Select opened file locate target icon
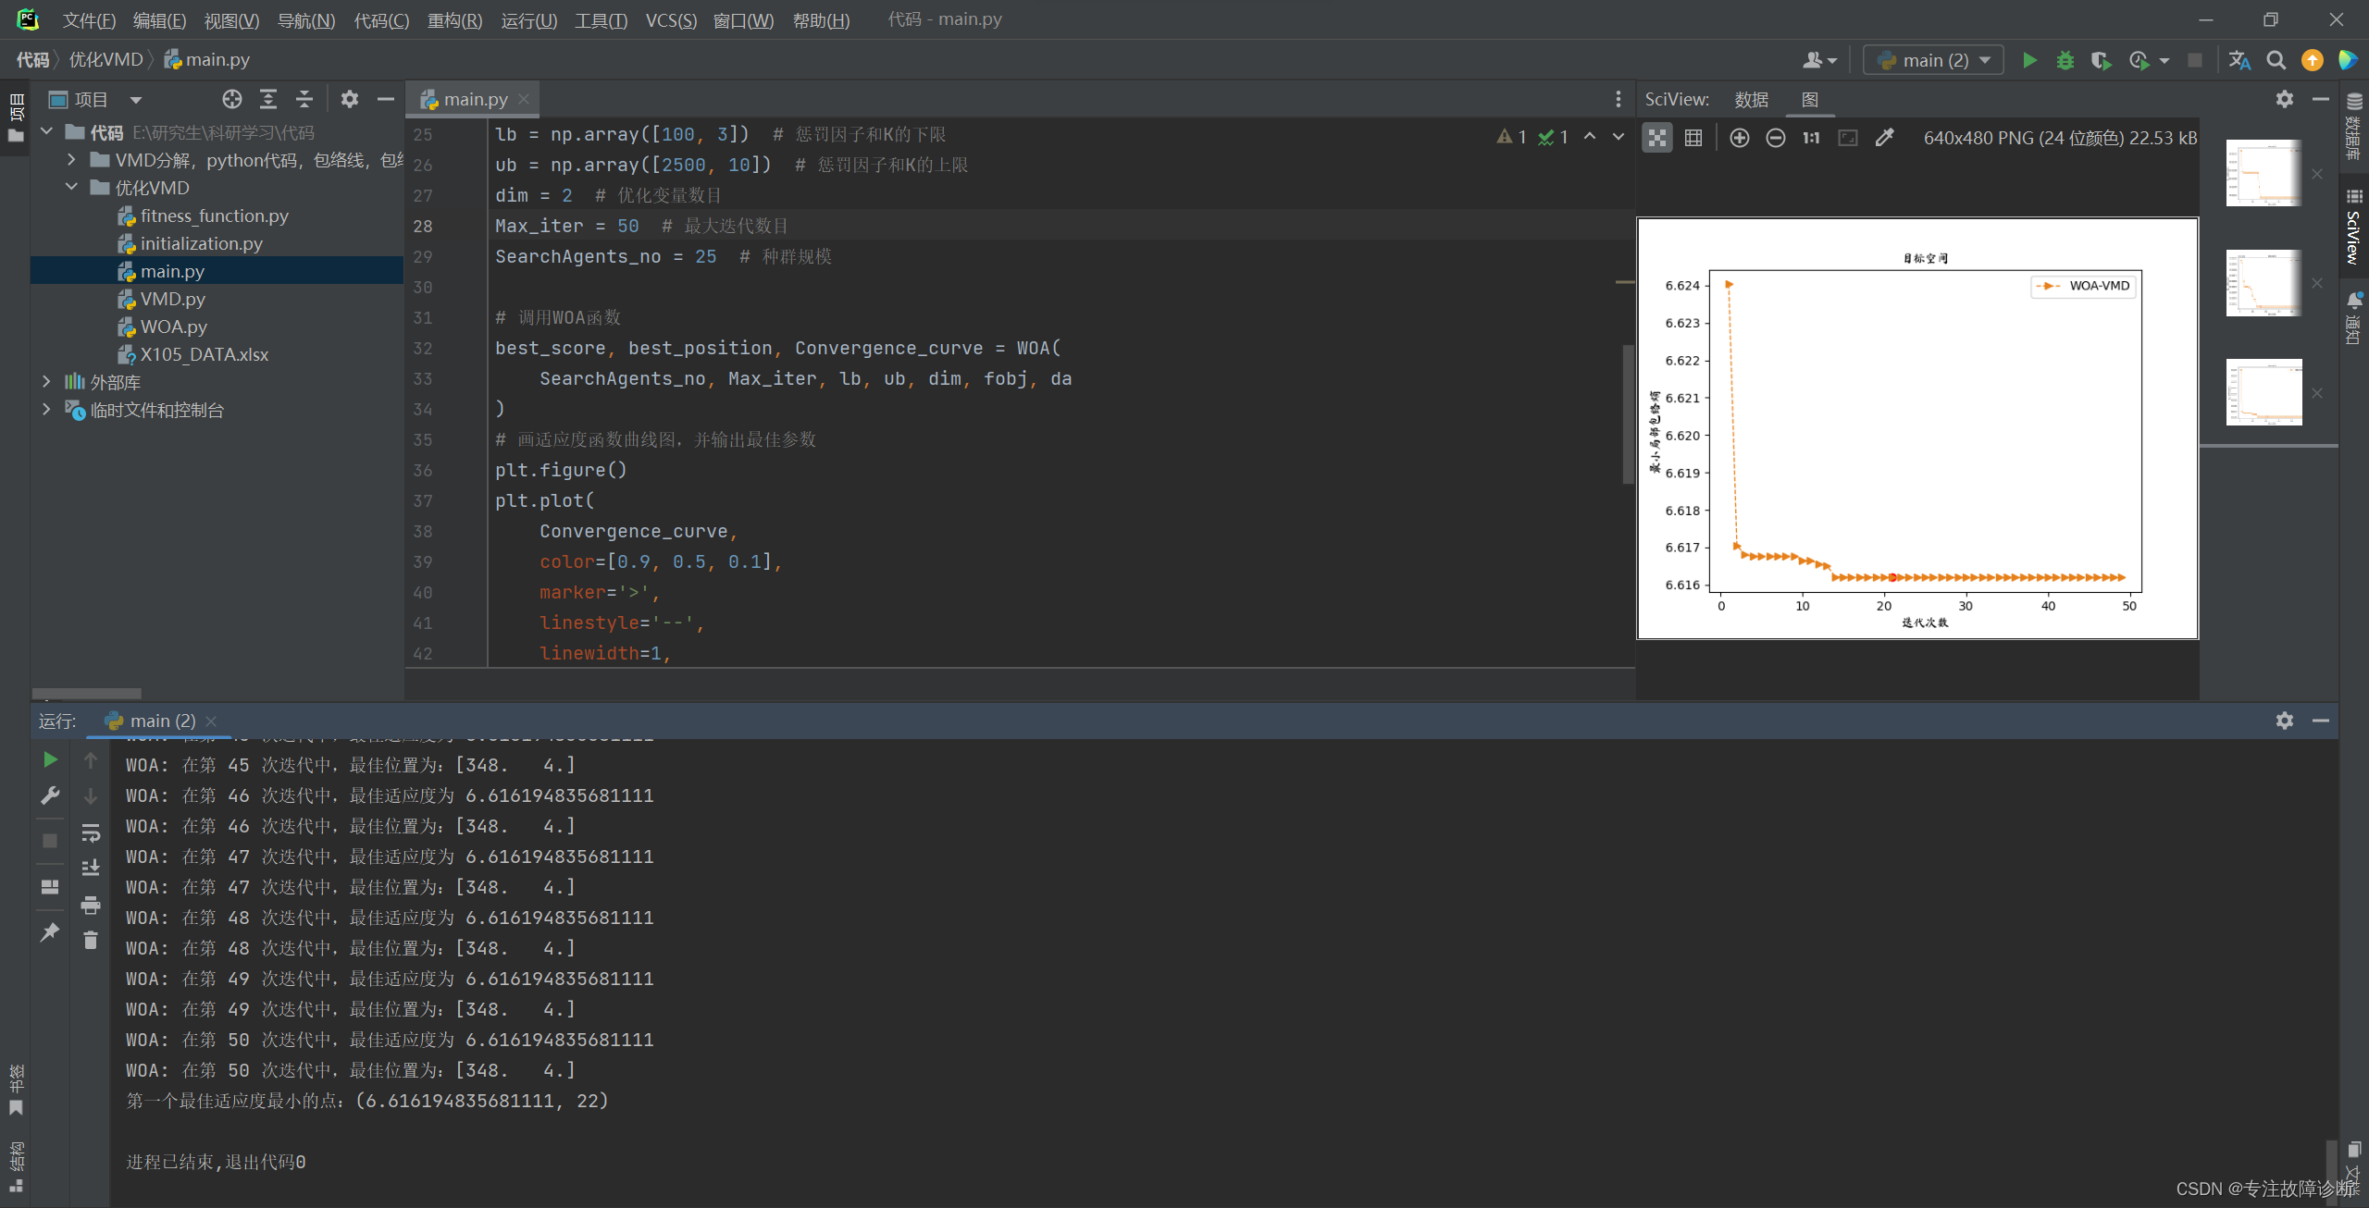The image size is (2369, 1208). (232, 99)
